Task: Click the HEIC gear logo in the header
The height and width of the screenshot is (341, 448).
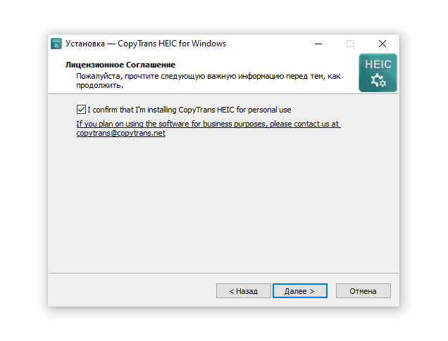Action: click(x=378, y=72)
